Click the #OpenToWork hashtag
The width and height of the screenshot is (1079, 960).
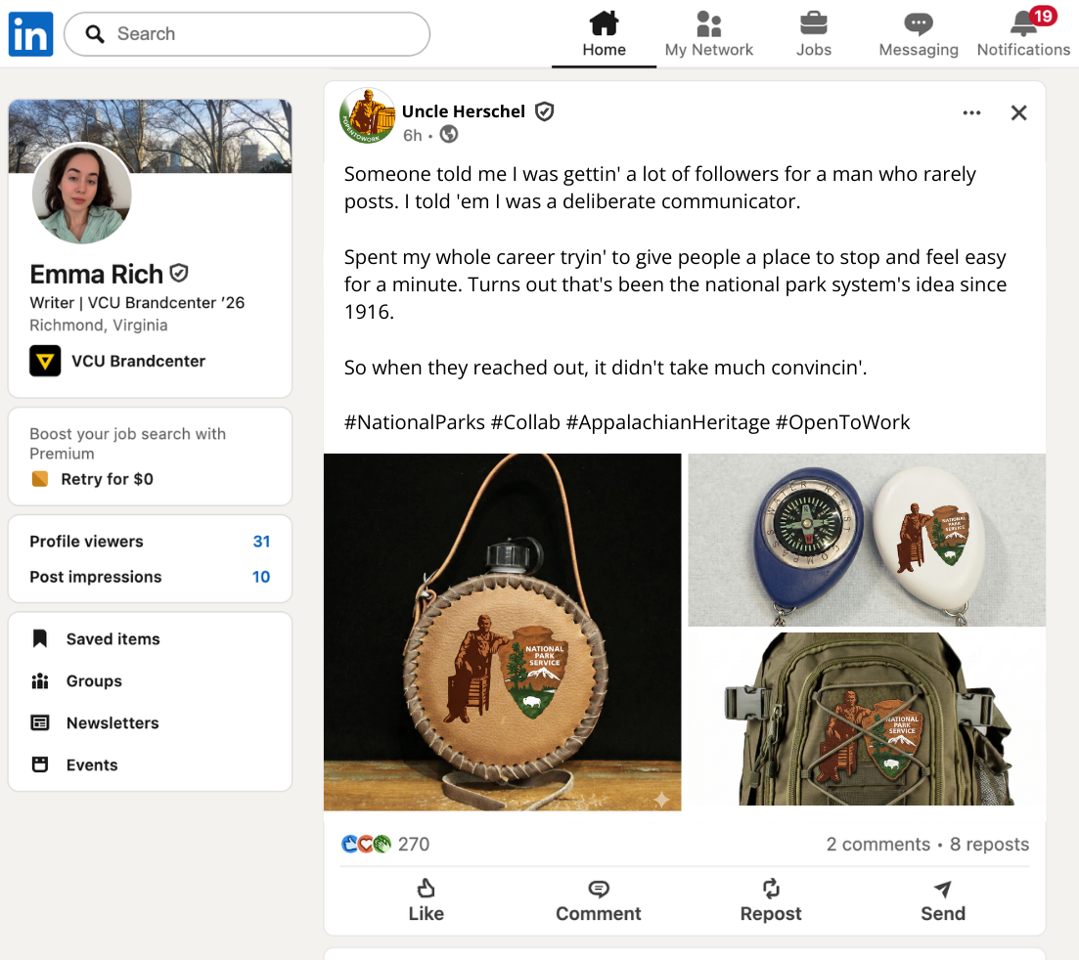tap(842, 422)
